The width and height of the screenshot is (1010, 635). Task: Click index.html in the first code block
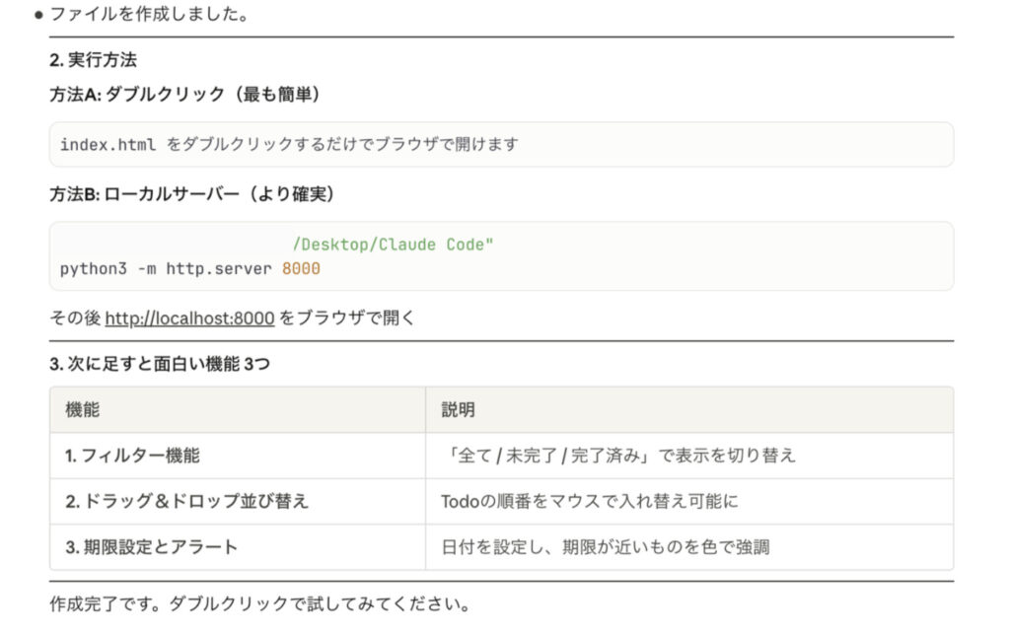[x=108, y=145]
